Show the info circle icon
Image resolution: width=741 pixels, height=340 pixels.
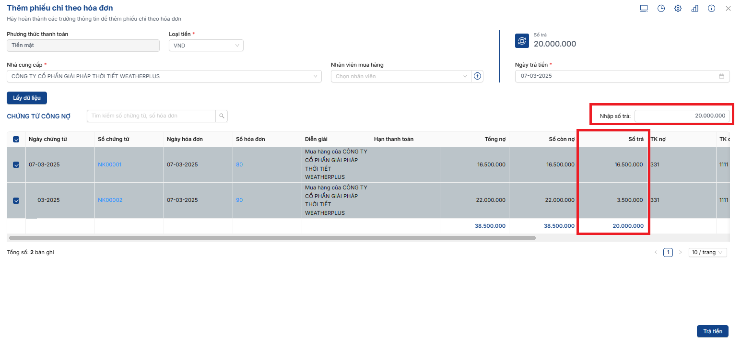click(711, 9)
